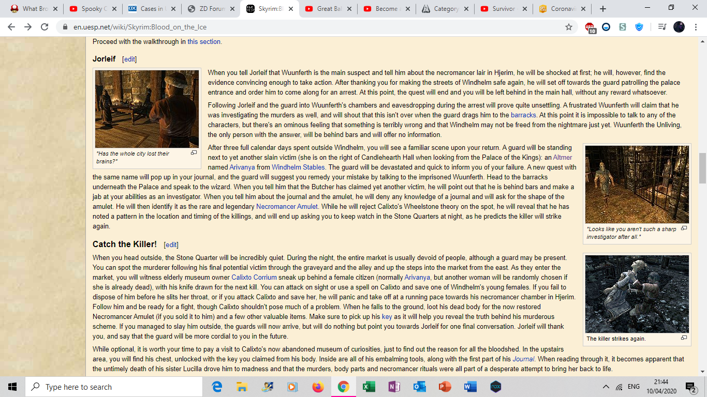This screenshot has width=707, height=397.
Task: Open Excel from the taskbar
Action: pos(369,387)
